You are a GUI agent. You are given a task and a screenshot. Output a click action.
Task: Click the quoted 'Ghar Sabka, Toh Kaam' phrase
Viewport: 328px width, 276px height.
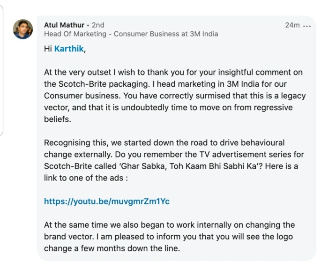click(190, 166)
